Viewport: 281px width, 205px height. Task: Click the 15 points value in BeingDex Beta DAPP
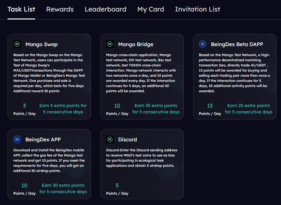pyautogui.click(x=210, y=106)
